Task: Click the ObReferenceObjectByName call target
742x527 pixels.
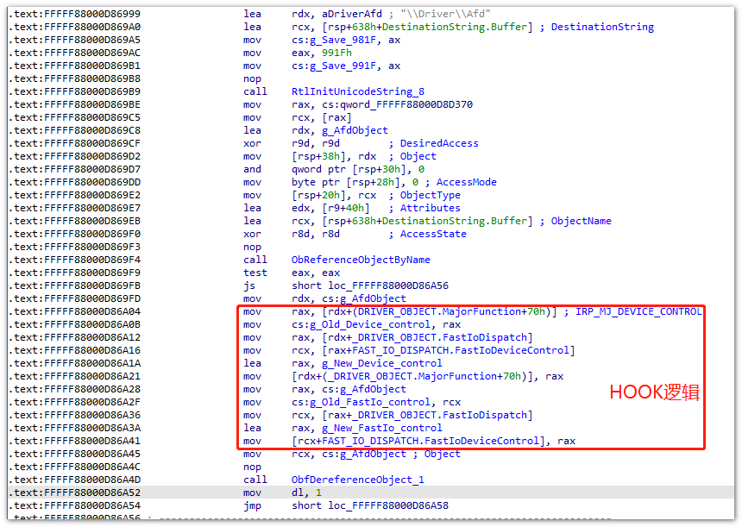Action: (361, 260)
